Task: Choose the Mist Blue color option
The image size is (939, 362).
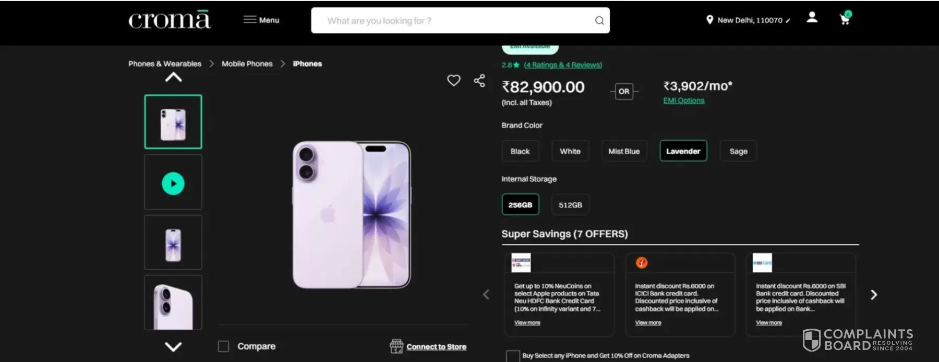Action: coord(624,151)
